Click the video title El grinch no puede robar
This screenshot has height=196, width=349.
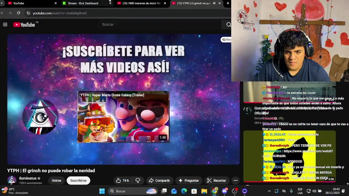[x=51, y=171]
